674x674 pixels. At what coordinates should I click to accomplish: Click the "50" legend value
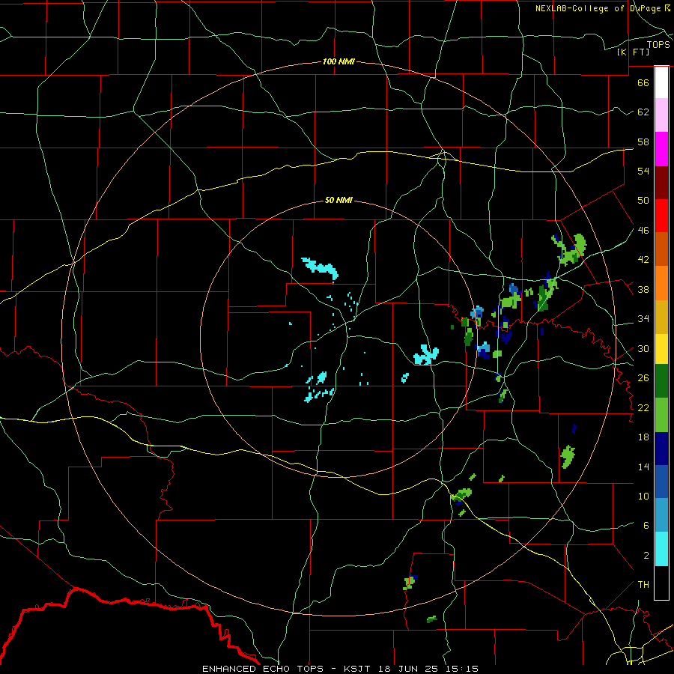(643, 201)
